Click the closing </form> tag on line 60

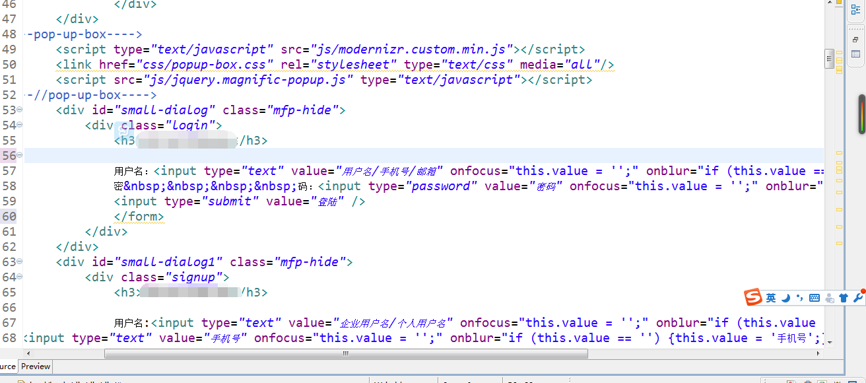click(139, 217)
